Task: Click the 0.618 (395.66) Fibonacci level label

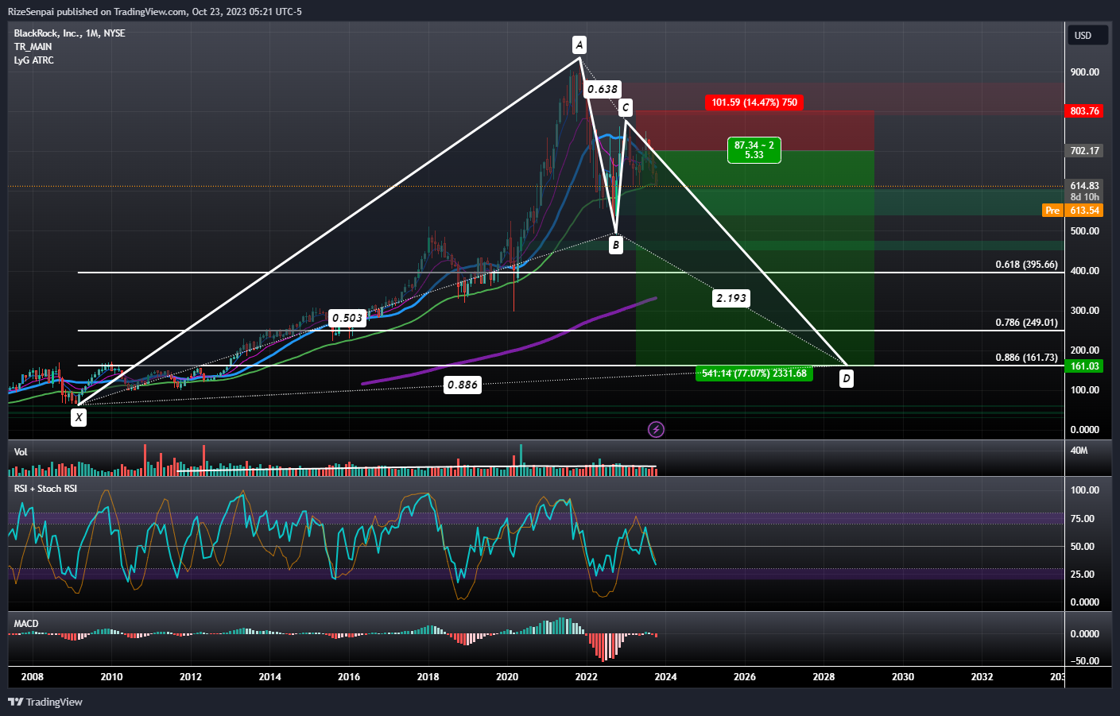Action: [1026, 265]
